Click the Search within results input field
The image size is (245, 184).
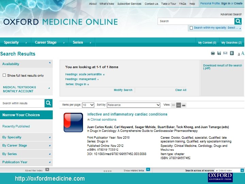pyautogui.click(x=22, y=103)
